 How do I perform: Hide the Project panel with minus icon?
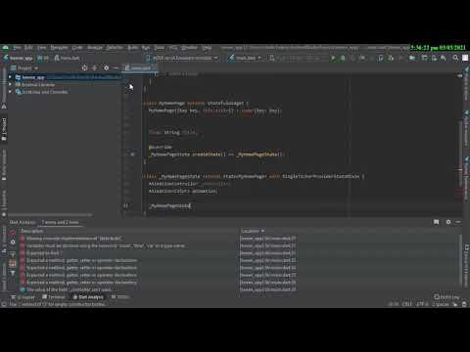(x=116, y=67)
